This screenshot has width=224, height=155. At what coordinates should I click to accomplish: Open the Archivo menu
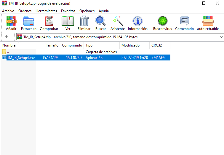(x=8, y=11)
